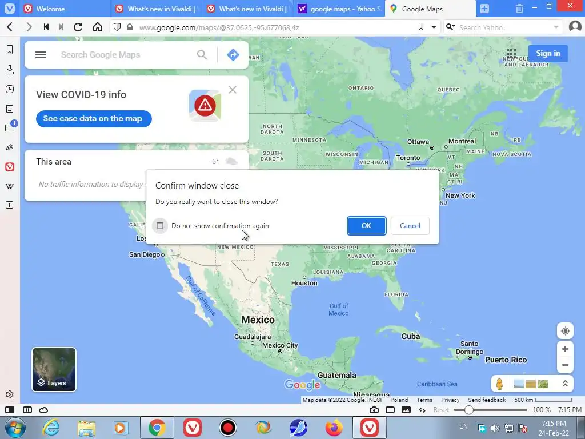Expand the Yahoo search field dropdown
The width and height of the screenshot is (585, 439).
point(555,27)
